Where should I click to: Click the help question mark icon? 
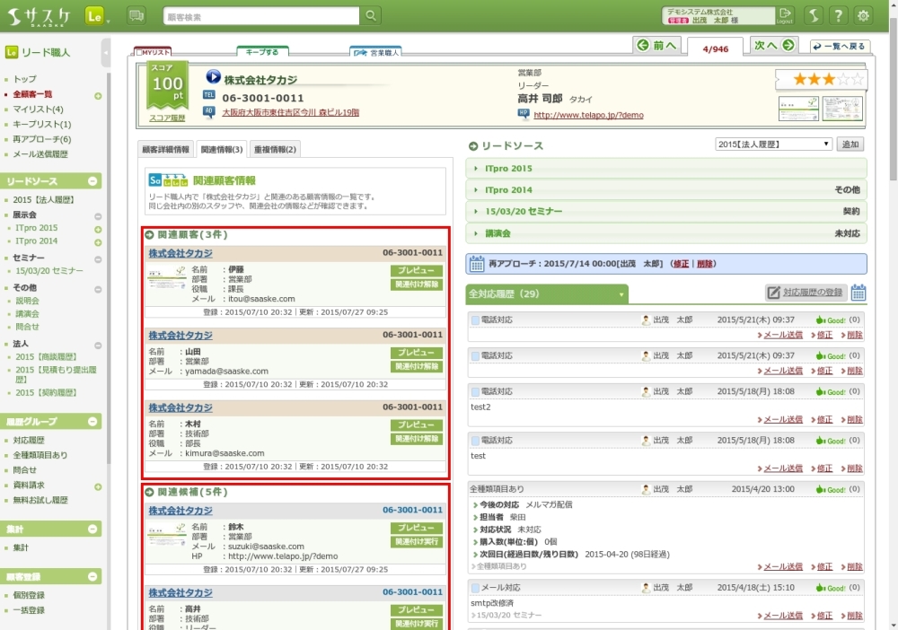tap(838, 15)
